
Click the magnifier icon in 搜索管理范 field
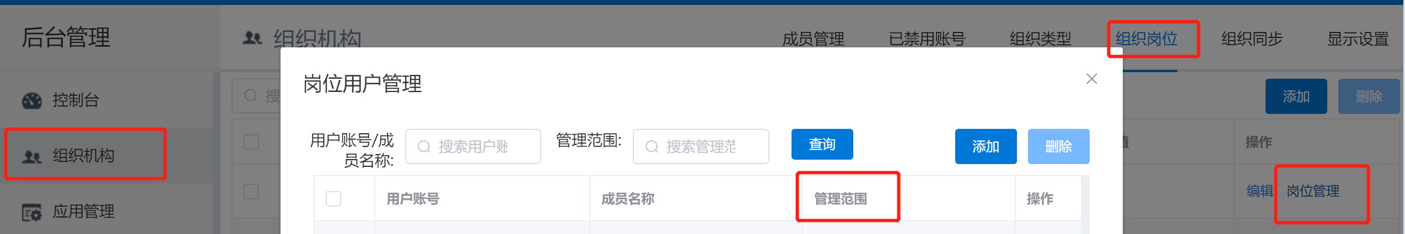coord(652,146)
